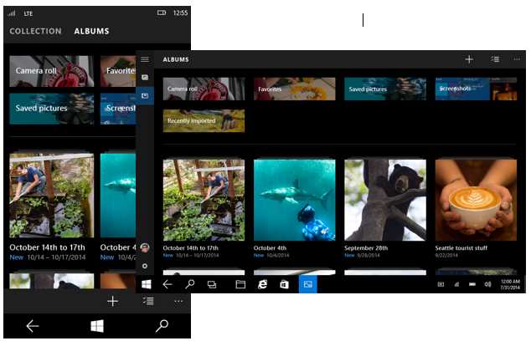The width and height of the screenshot is (531, 341).
Task: Open the Store from tablet taskbar
Action: coord(285,284)
